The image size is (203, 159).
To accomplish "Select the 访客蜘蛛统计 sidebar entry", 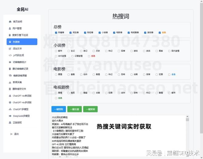I will click(22, 62).
